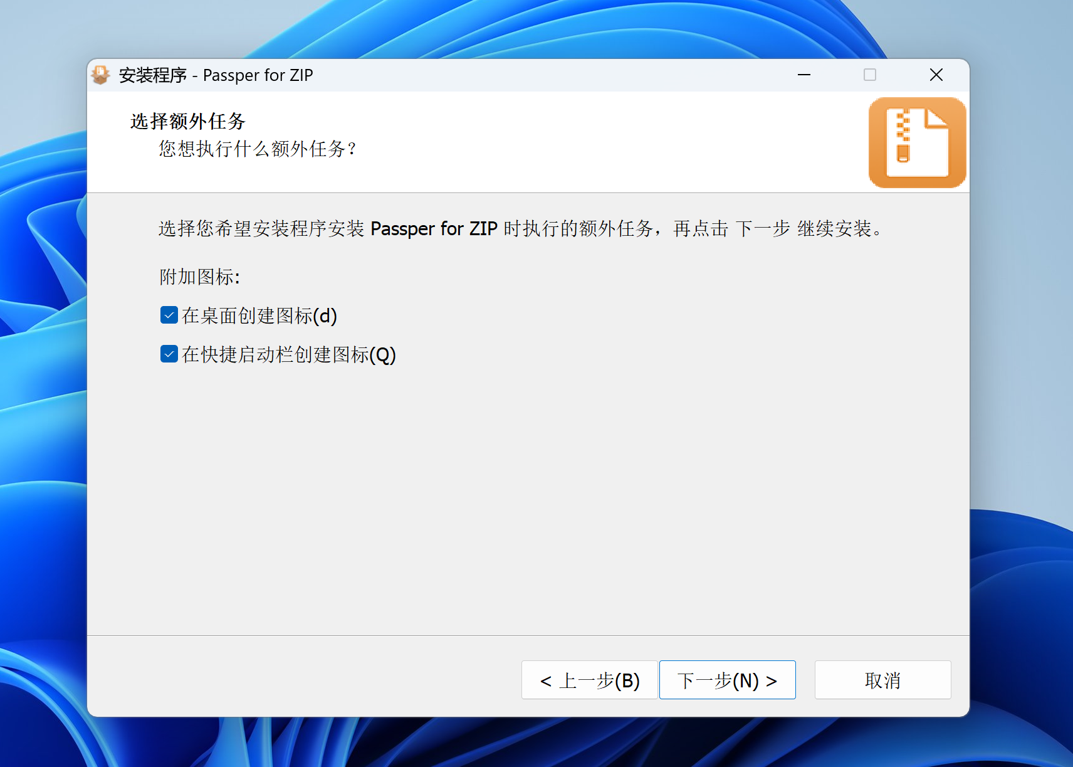Click the installer box icon in title bar

click(x=100, y=75)
